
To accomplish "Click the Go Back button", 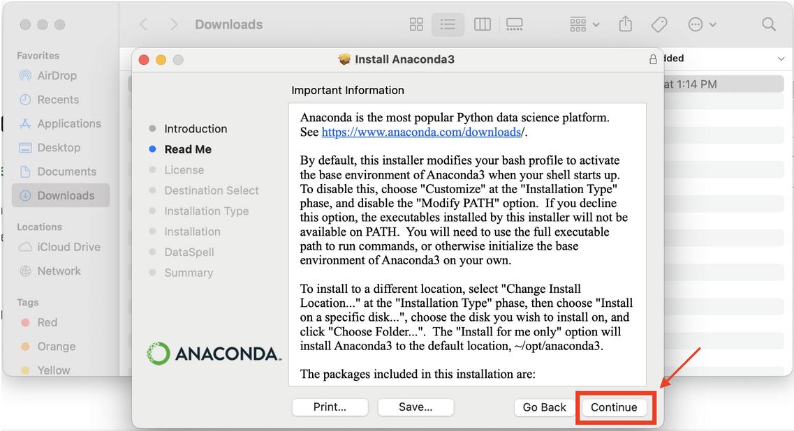I will tap(545, 407).
